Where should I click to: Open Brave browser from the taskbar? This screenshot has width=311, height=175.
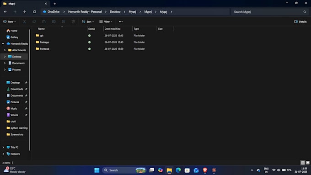[x=205, y=170]
